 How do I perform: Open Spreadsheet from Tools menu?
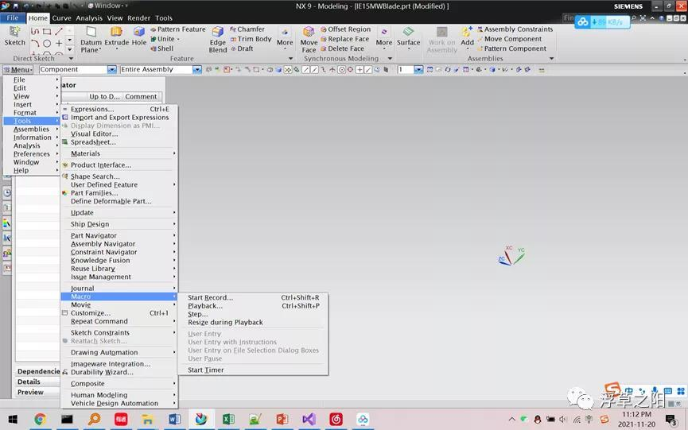coord(119,142)
